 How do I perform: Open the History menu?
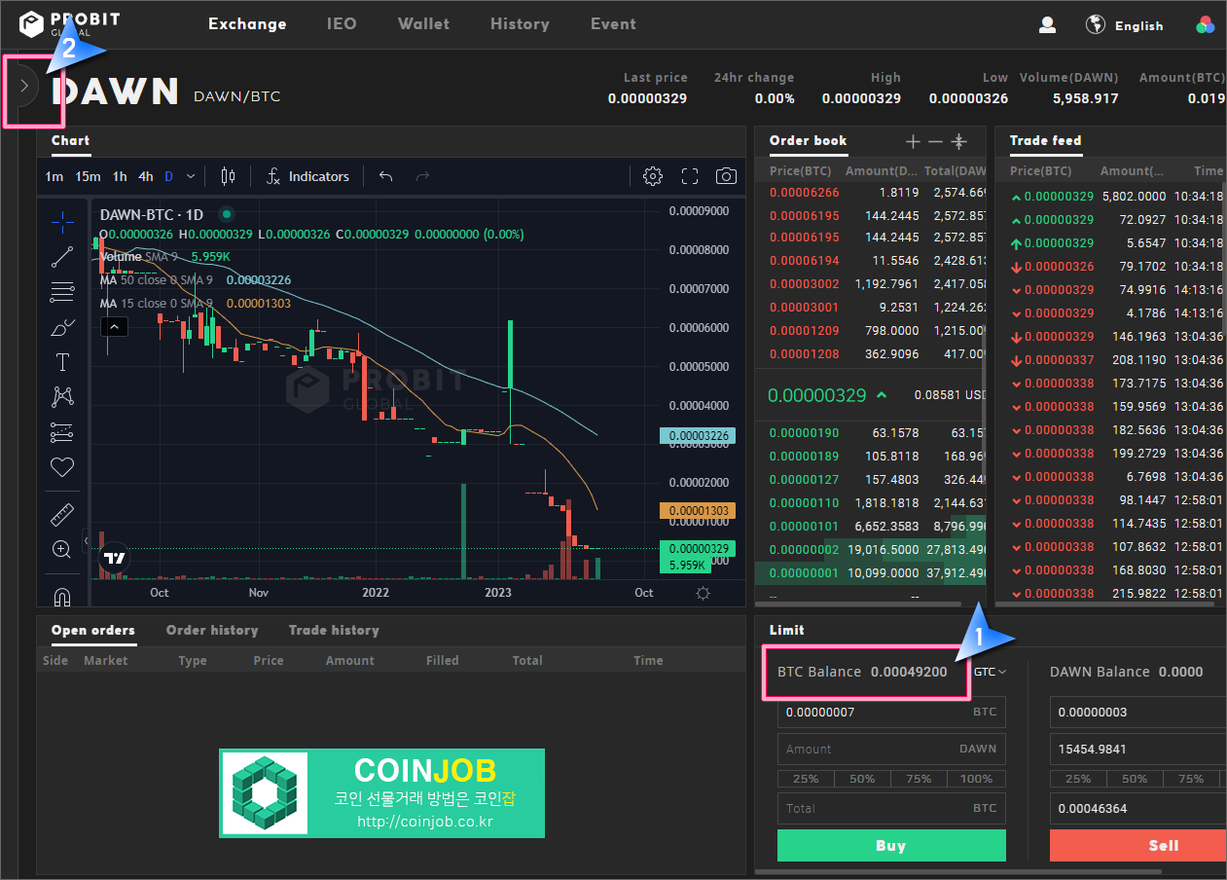click(x=520, y=24)
